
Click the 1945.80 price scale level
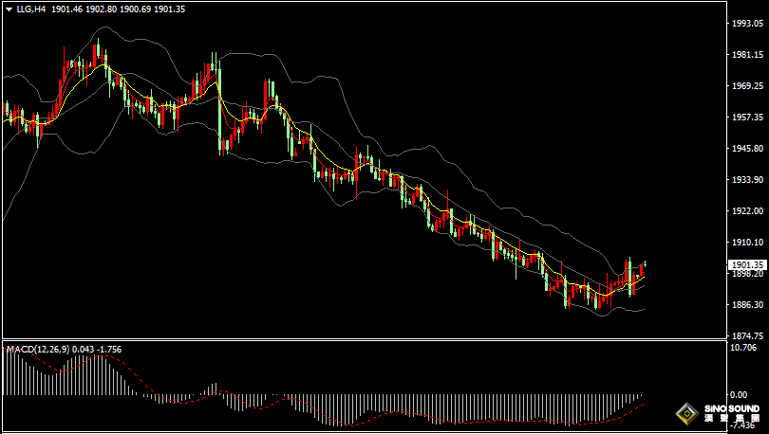click(x=746, y=149)
